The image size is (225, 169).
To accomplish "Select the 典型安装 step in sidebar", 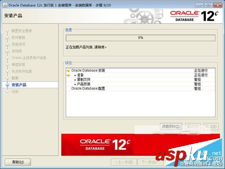I will 18,65.
